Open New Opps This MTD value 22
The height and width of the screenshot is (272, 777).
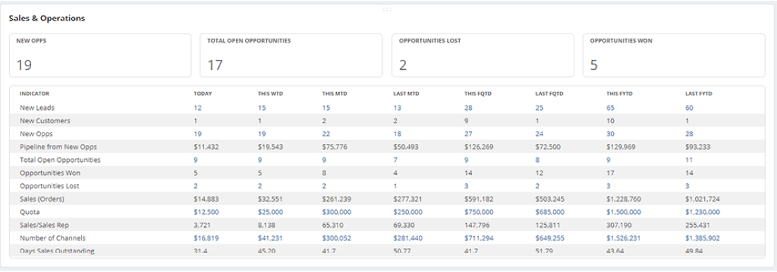(326, 134)
